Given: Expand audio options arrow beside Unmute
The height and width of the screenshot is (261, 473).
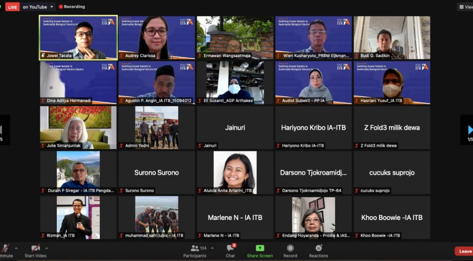Looking at the screenshot, I should (x=16, y=248).
